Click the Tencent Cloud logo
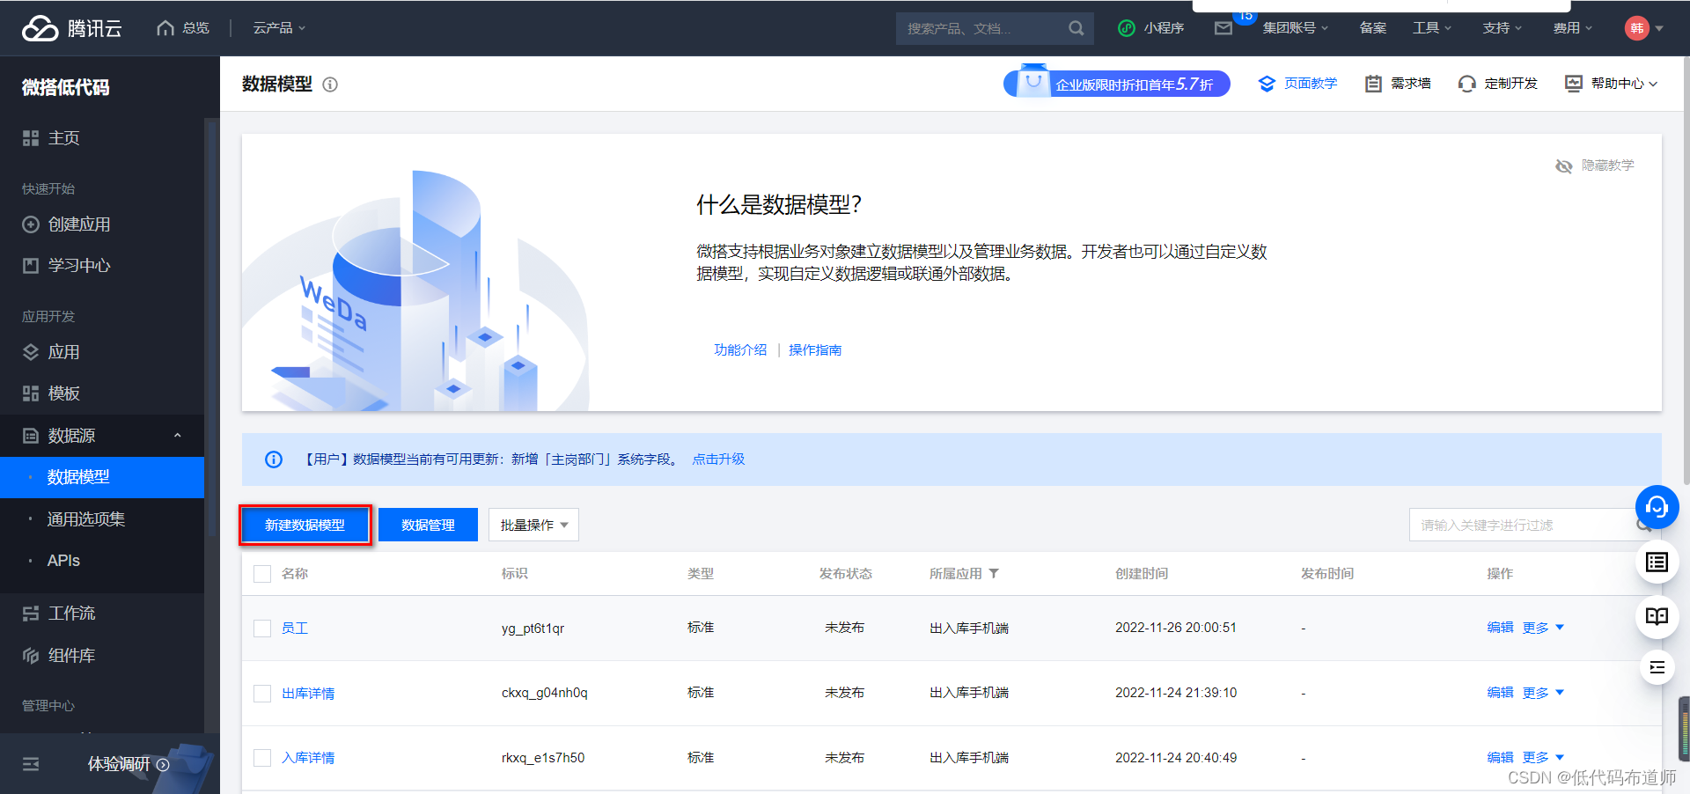Viewport: 1690px width, 794px height. 71,28
